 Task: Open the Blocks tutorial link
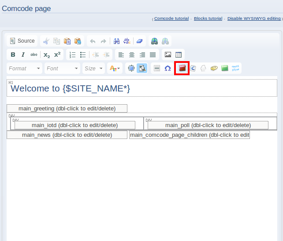(x=208, y=18)
